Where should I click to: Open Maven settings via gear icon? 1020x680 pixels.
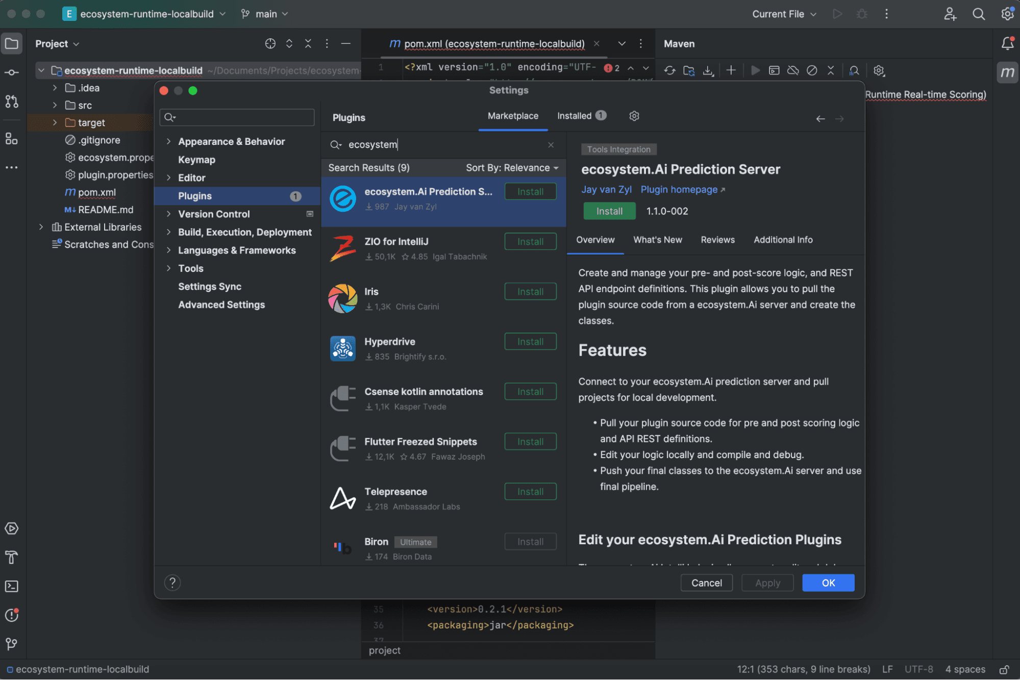click(x=879, y=70)
